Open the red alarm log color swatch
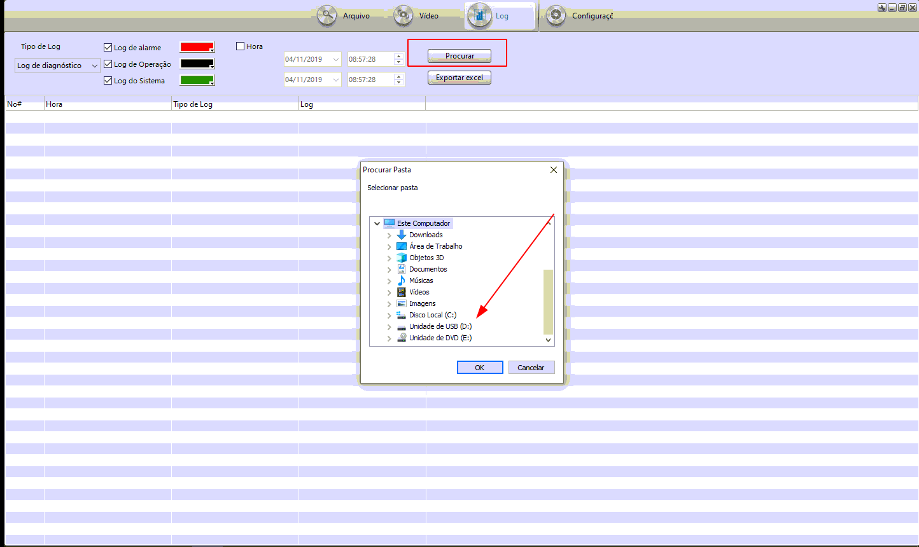This screenshot has width=919, height=547. pos(197,47)
